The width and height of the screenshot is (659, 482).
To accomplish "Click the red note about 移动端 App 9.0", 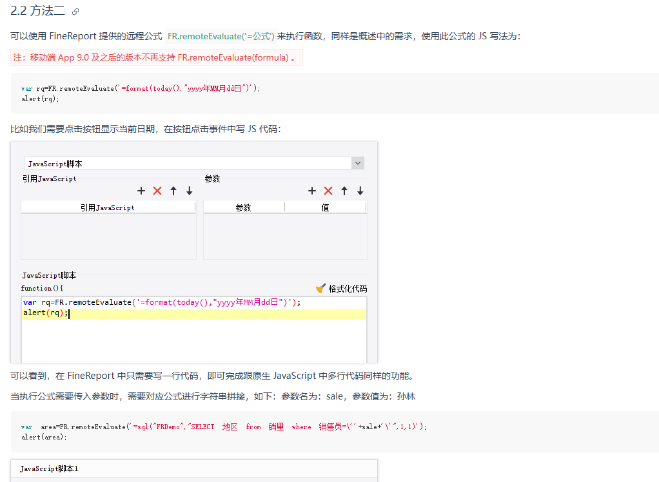I will [x=156, y=57].
